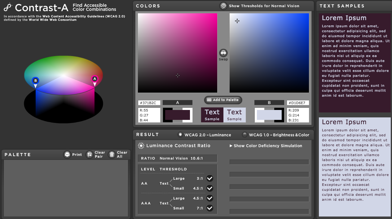Select WCAG 2.0 – Luminance radio button
This screenshot has width=392, height=219.
(180, 135)
